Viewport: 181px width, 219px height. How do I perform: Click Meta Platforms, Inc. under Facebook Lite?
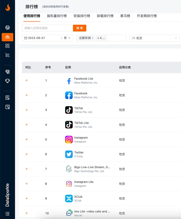(86, 83)
